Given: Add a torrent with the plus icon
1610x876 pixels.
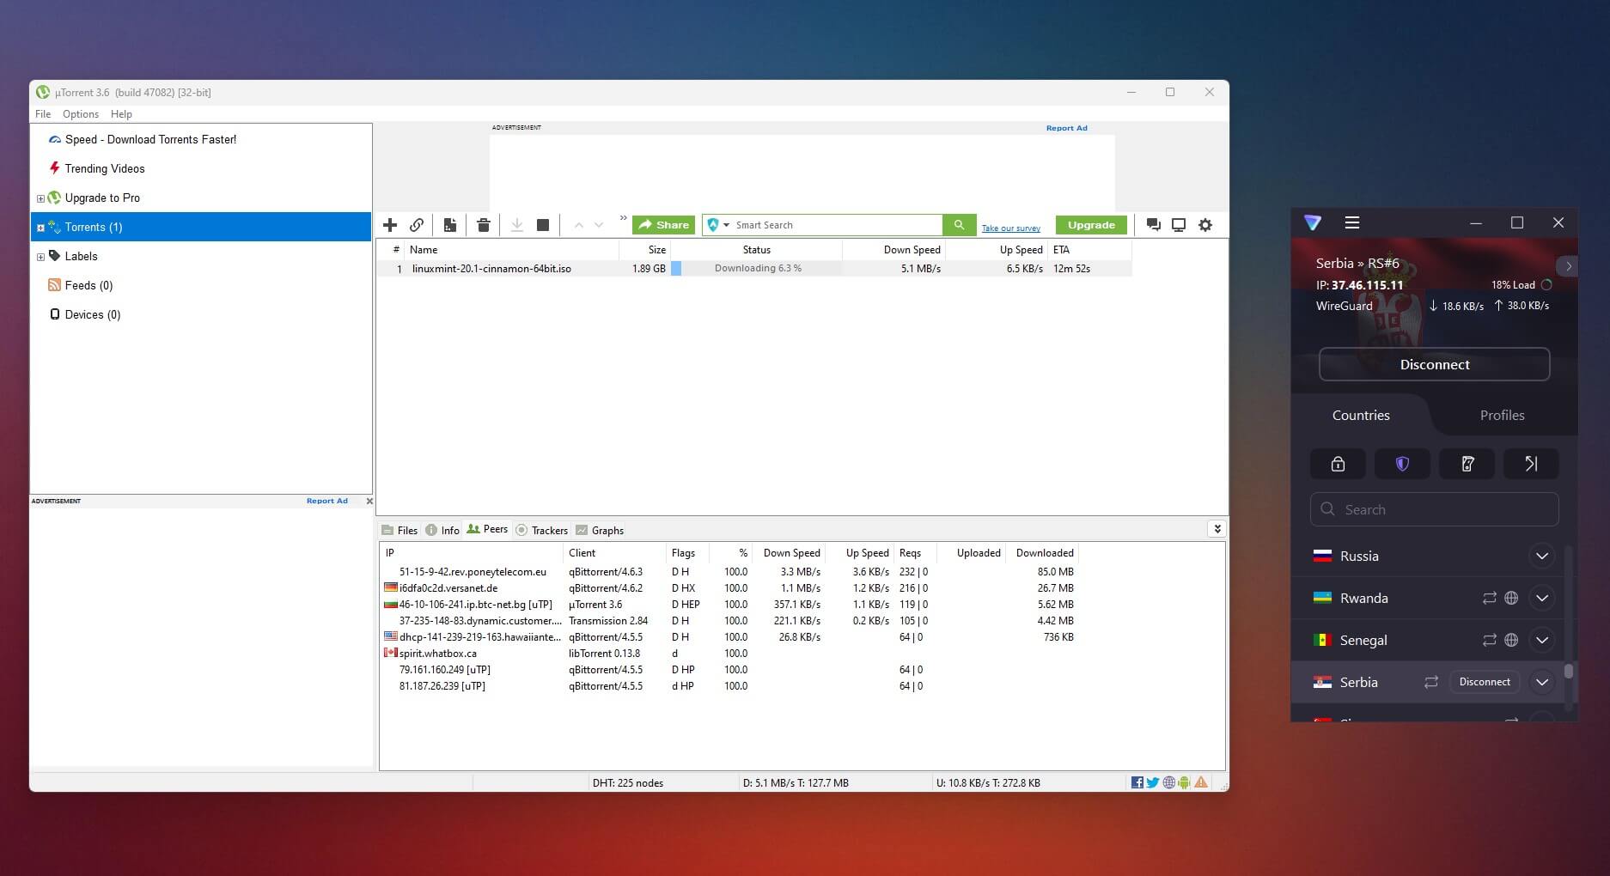Looking at the screenshot, I should tap(390, 225).
